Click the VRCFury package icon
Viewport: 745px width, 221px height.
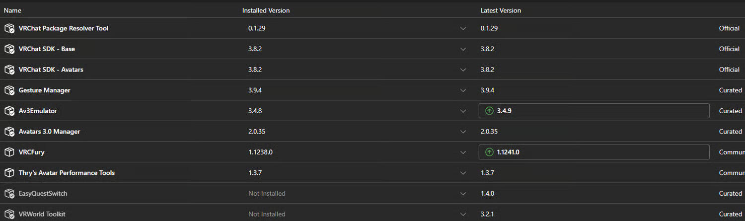coord(9,152)
